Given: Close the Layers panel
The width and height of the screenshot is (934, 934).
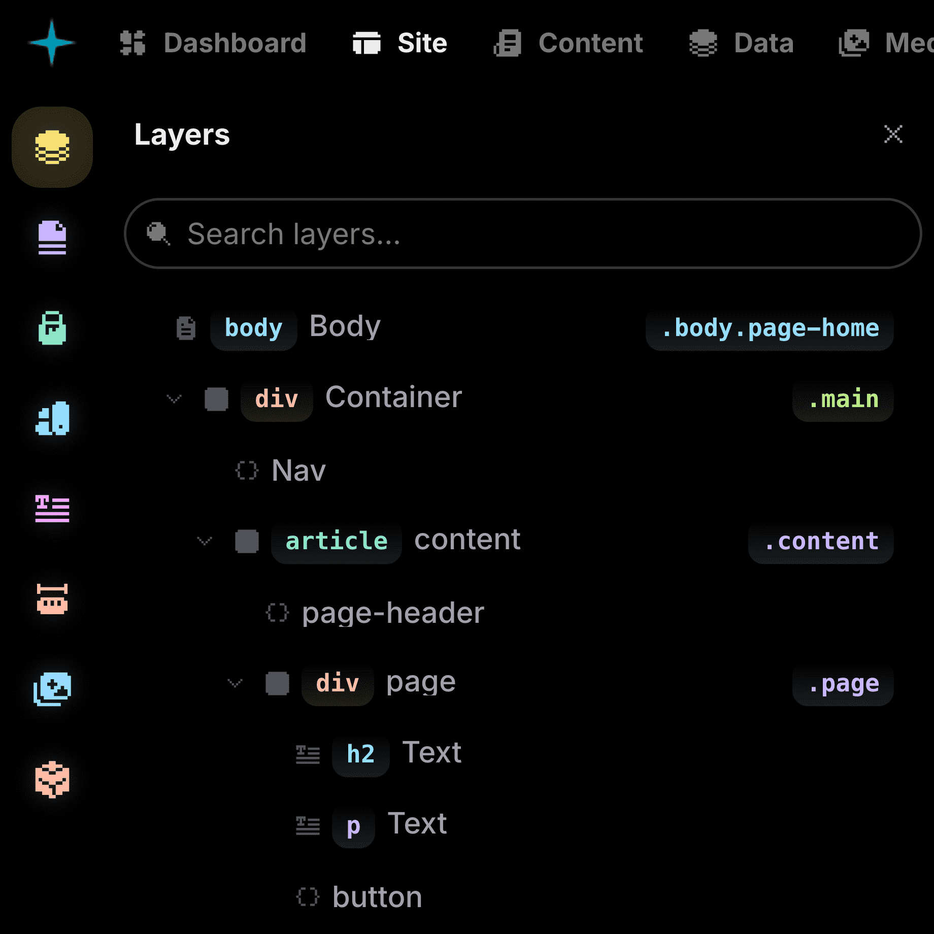Looking at the screenshot, I should [893, 135].
